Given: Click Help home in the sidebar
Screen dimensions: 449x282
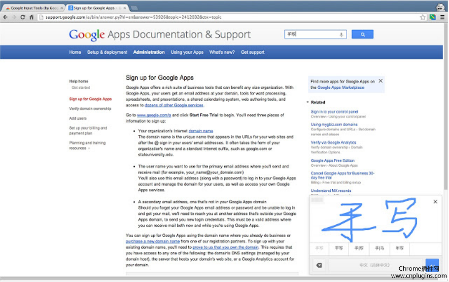Looking at the screenshot, I should [x=79, y=81].
